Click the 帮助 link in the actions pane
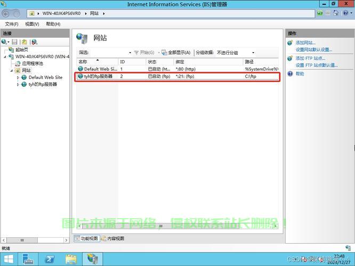The height and width of the screenshot is (266, 355). click(x=300, y=73)
